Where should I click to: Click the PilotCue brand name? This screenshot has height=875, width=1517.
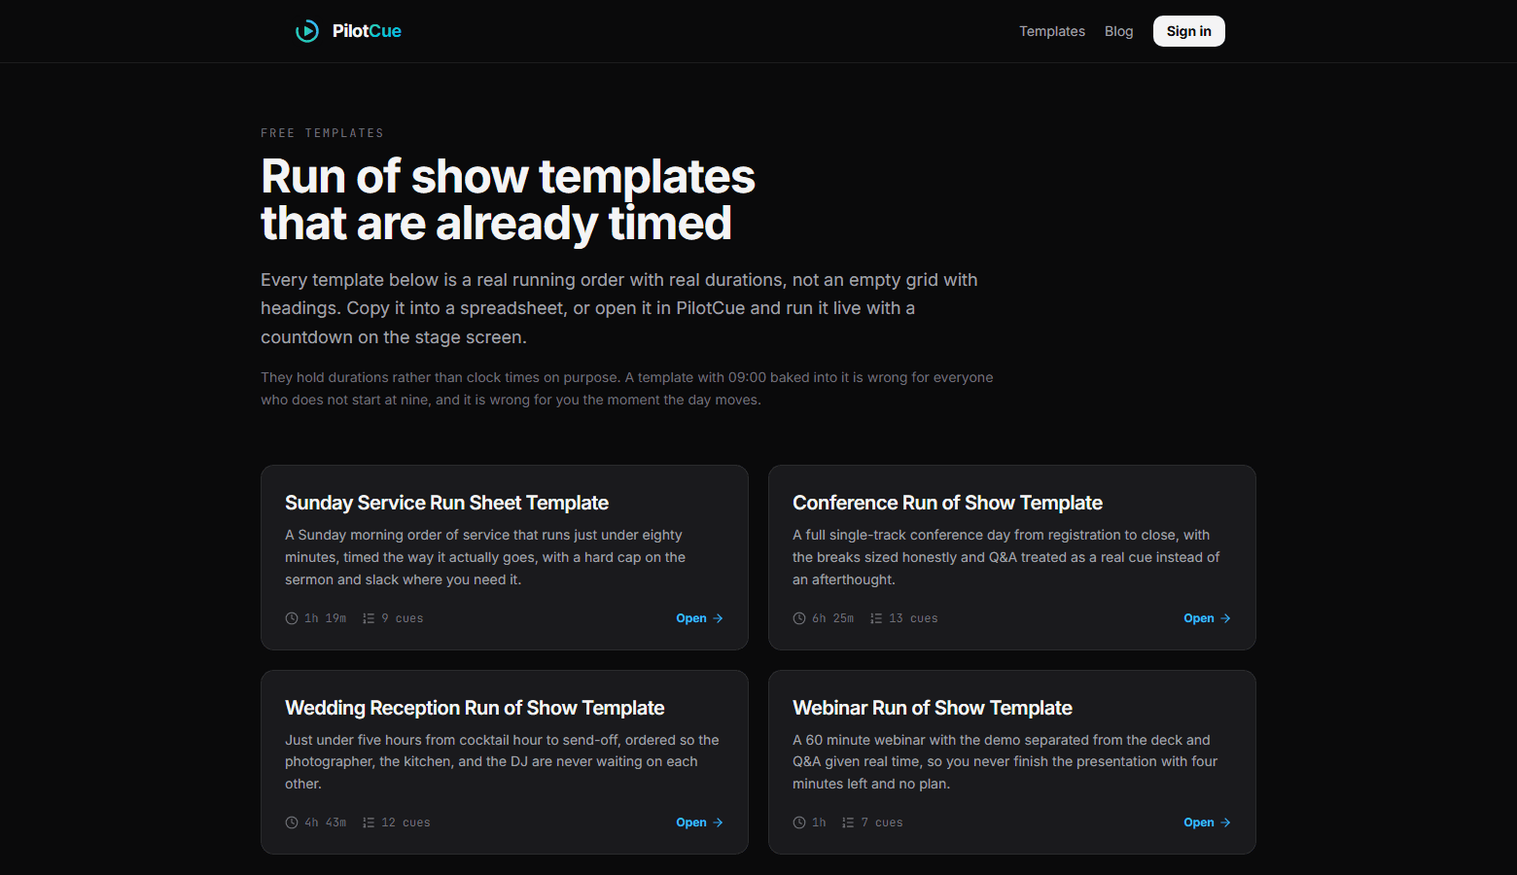point(367,31)
